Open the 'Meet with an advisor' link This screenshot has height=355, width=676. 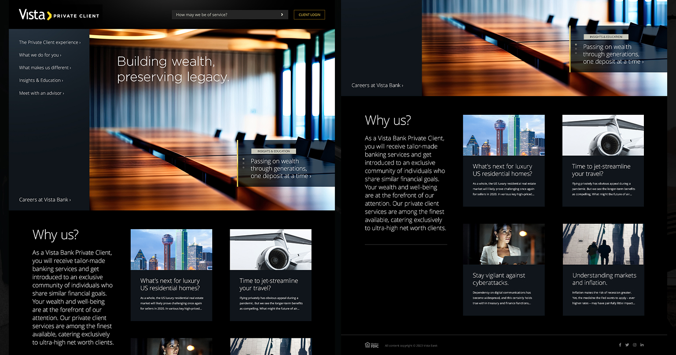tap(41, 93)
